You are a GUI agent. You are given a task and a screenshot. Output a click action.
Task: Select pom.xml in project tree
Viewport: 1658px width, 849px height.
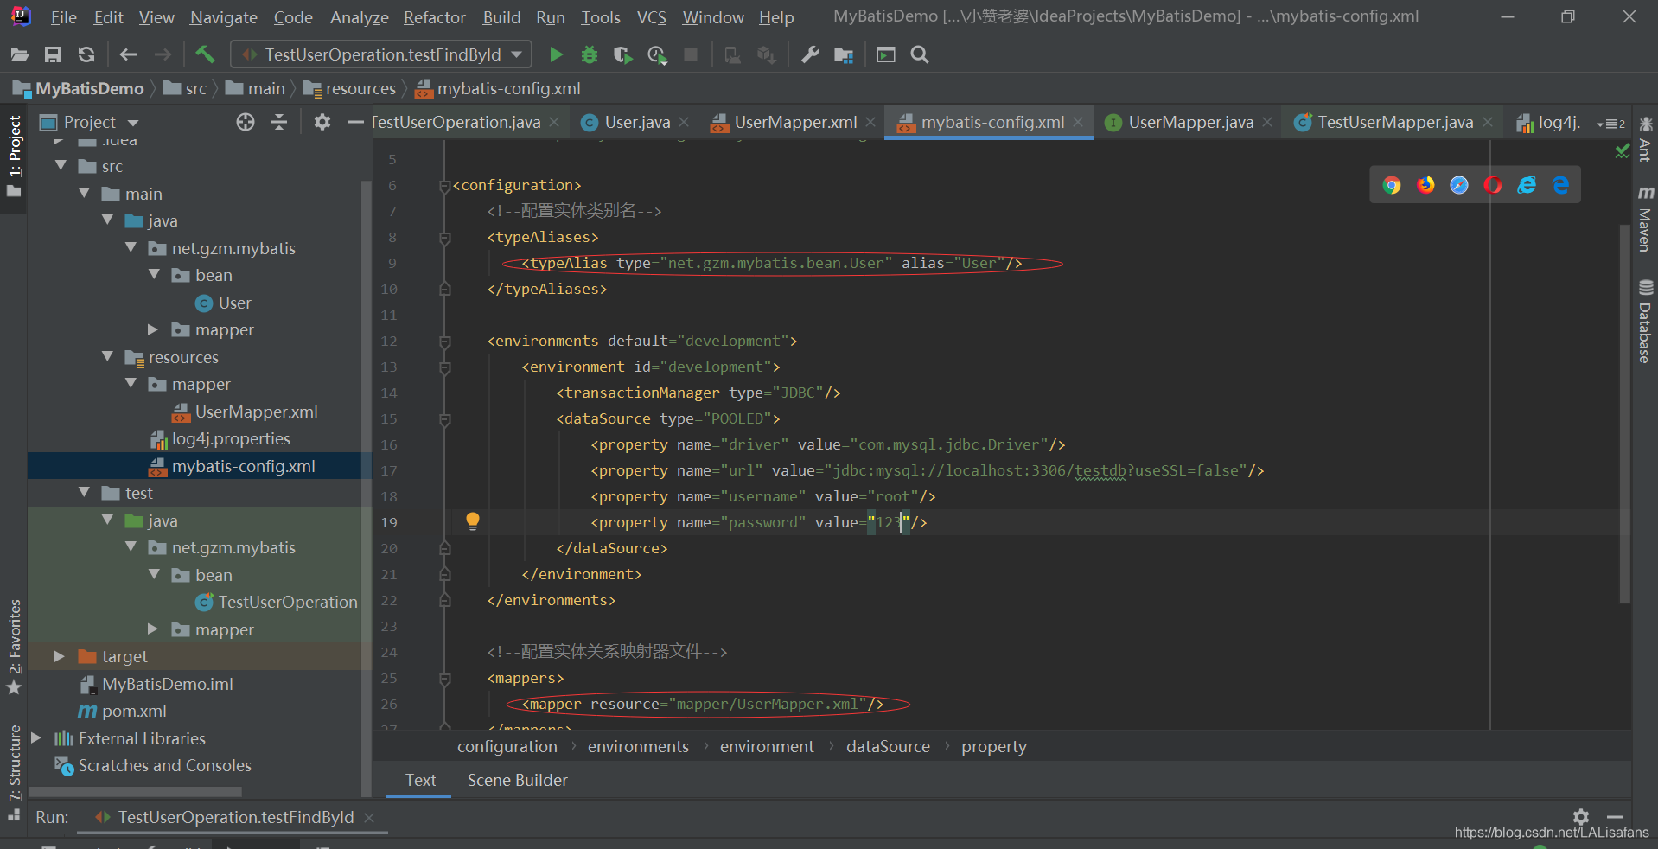(134, 711)
